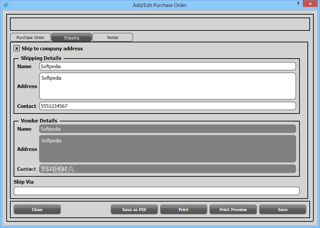Click the Print button
Screen dimensions: 320x228
pyautogui.click(x=184, y=209)
